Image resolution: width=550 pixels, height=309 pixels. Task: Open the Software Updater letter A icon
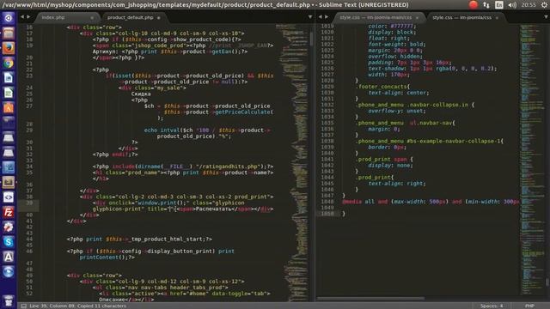[9, 257]
